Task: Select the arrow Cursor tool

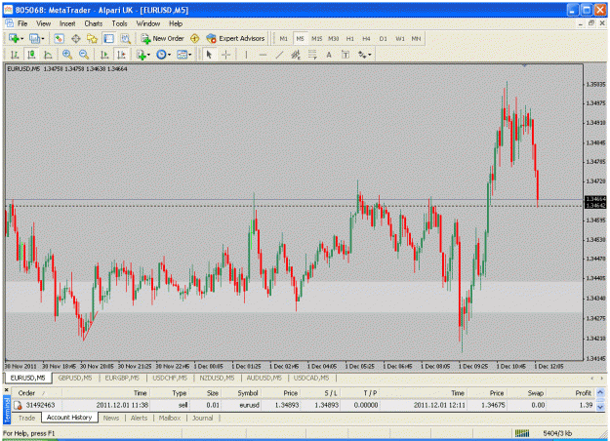Action: click(x=209, y=55)
